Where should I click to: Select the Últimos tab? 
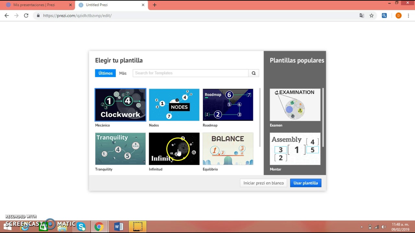click(x=105, y=73)
